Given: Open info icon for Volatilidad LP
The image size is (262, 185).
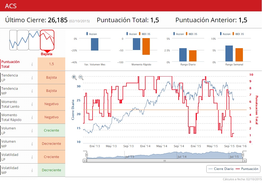Looking at the screenshot, I should pos(32,157).
